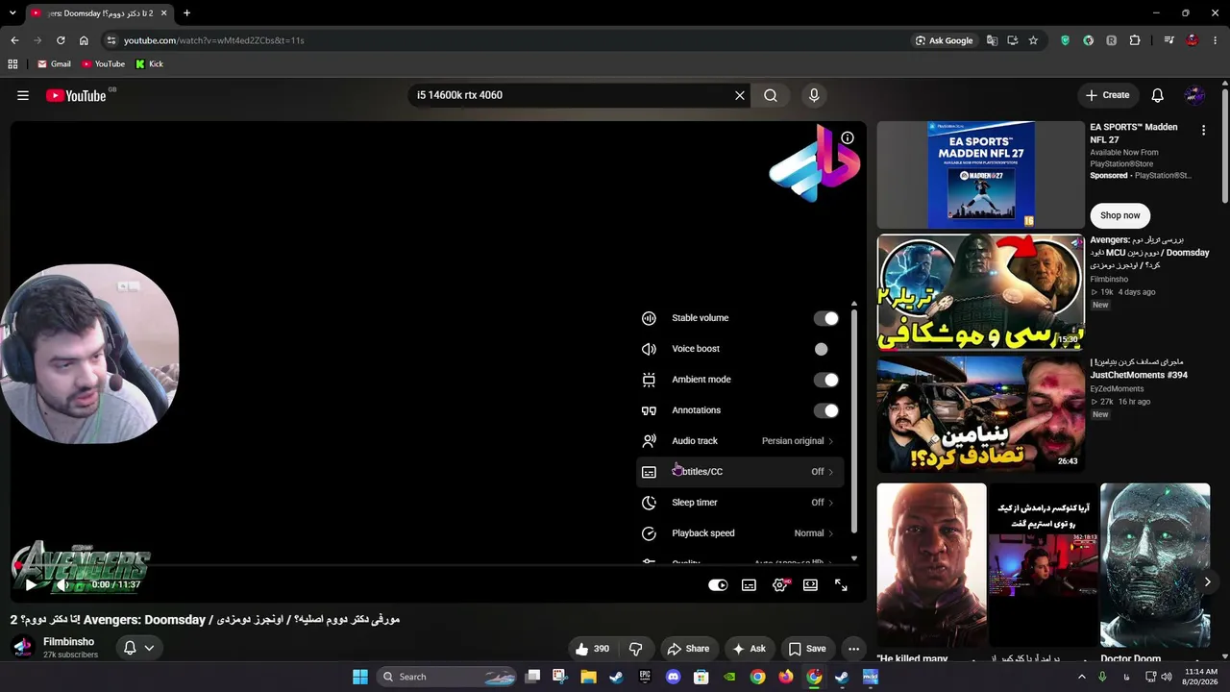Open the Subtitles/CC submenu

coord(739,472)
